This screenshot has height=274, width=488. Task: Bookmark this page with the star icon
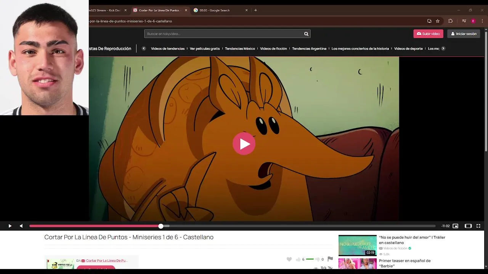[x=438, y=21]
